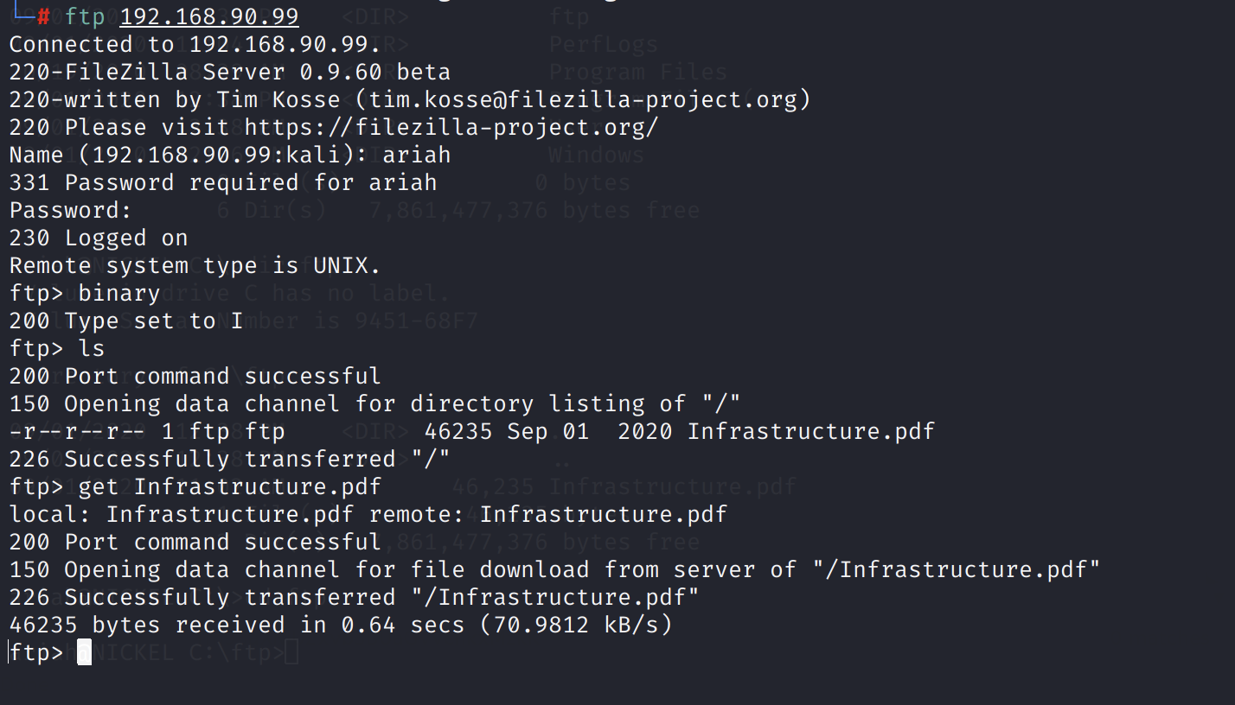Click the 'binary' command text
This screenshot has width=1235, height=705.
pyautogui.click(x=119, y=293)
